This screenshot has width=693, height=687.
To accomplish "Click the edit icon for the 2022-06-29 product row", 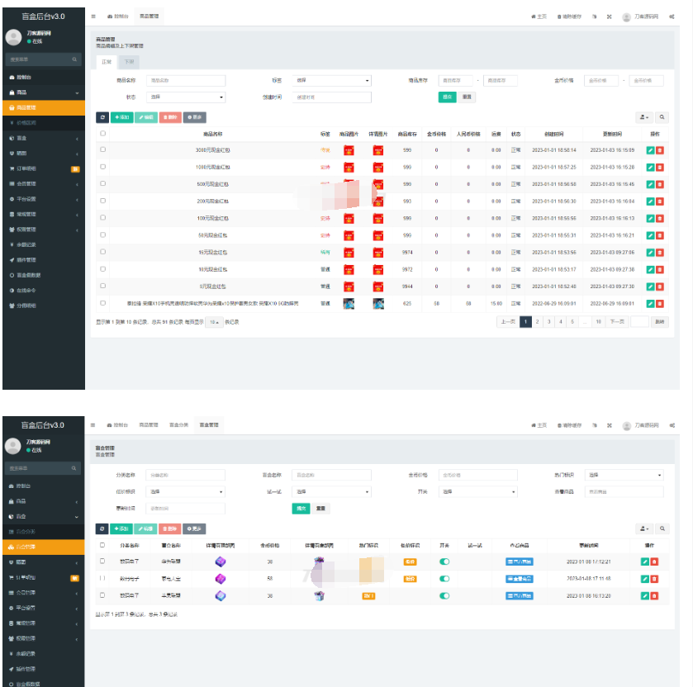I will pos(650,304).
